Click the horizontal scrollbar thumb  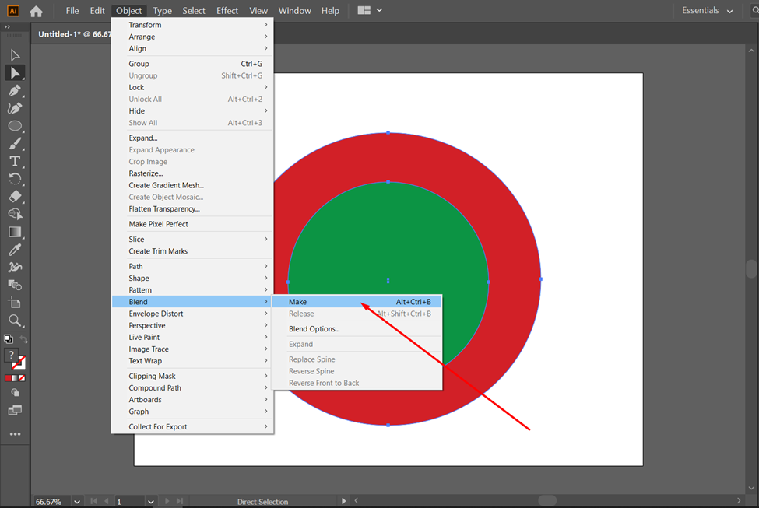tap(547, 500)
